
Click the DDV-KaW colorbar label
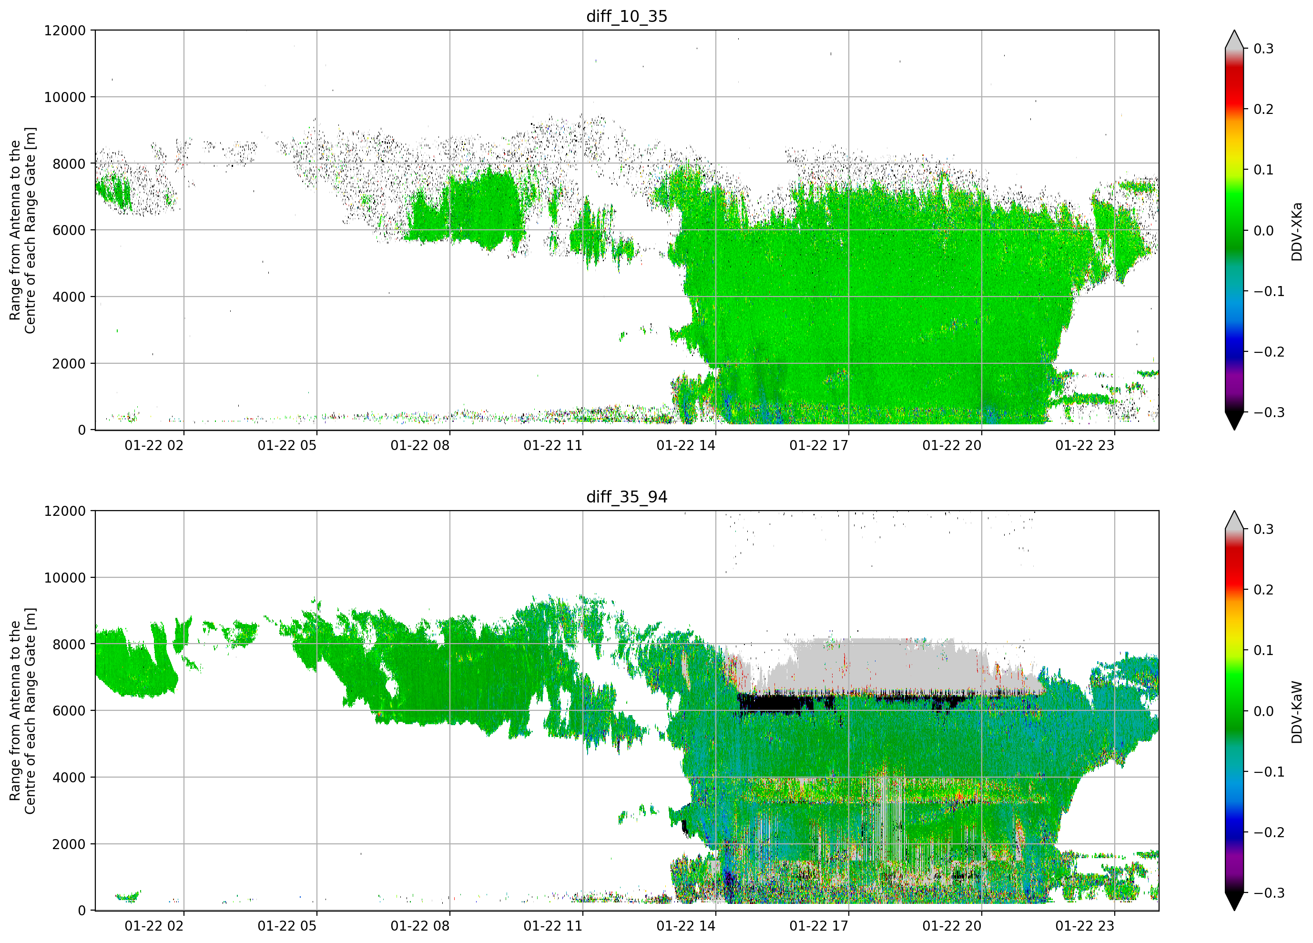(1297, 712)
